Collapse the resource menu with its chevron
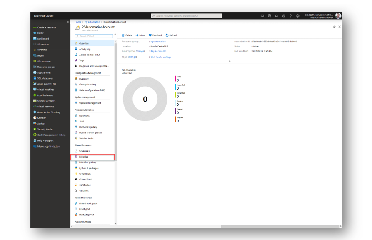The height and width of the screenshot is (240, 372). [115, 35]
